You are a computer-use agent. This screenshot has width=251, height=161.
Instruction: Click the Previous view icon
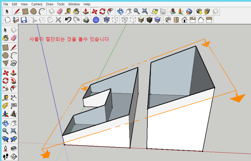pos(5,139)
